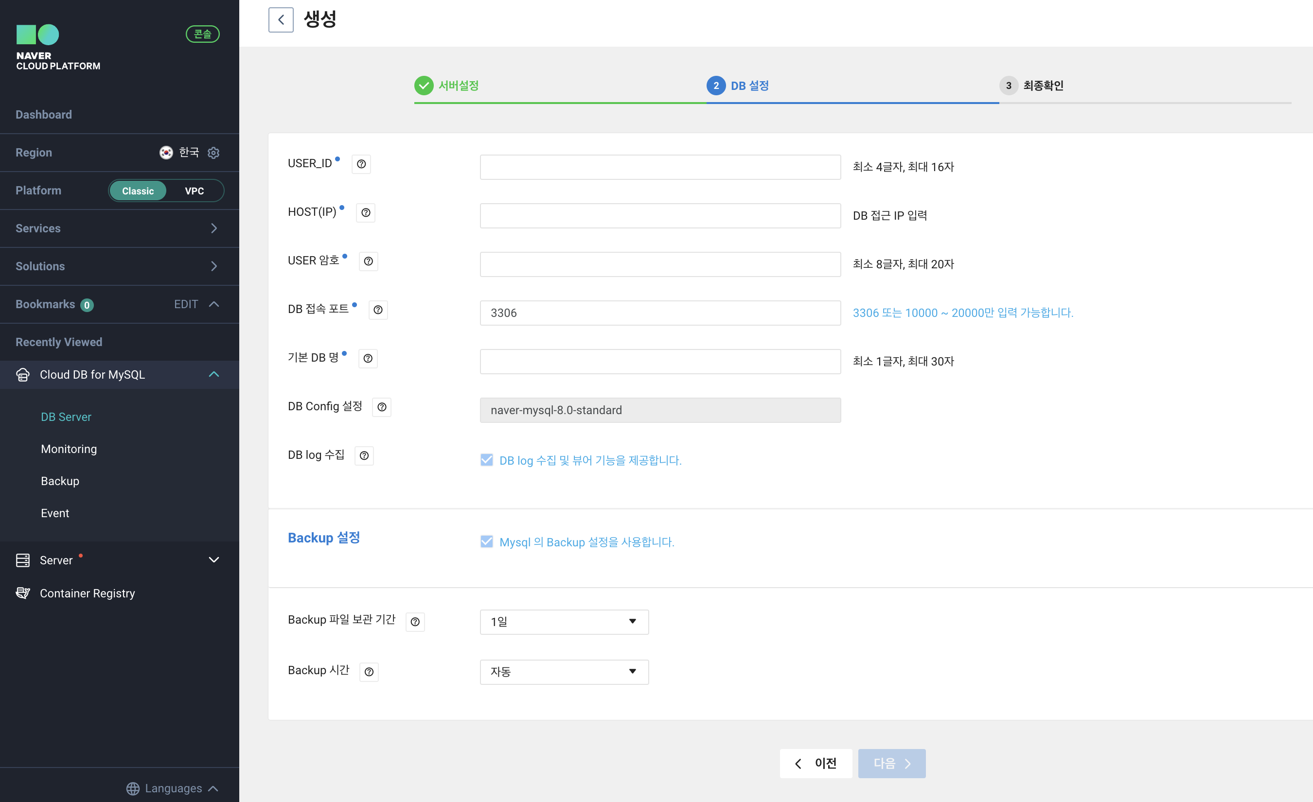Image resolution: width=1313 pixels, height=802 pixels.
Task: Toggle the DB log 수집 checkbox
Action: click(x=486, y=460)
